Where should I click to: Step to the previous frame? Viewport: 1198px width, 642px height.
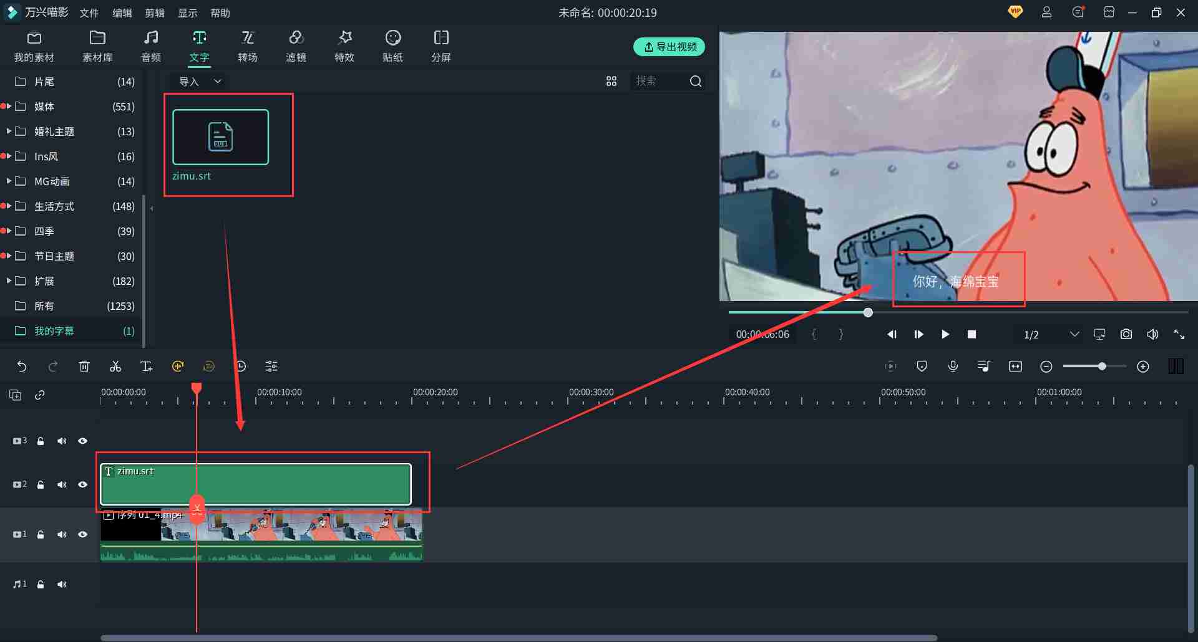(892, 335)
